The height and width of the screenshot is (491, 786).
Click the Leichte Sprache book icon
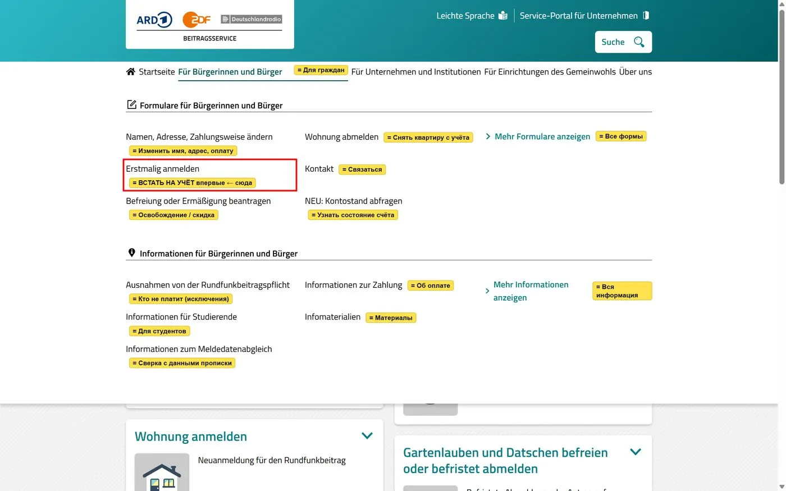click(503, 16)
